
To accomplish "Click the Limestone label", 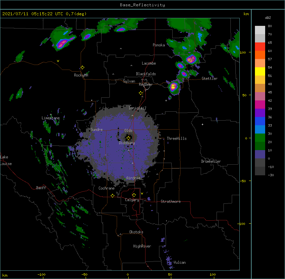I will pos(51,118).
